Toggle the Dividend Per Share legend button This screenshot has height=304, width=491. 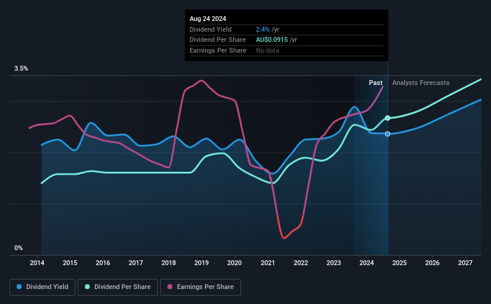pyautogui.click(x=118, y=287)
